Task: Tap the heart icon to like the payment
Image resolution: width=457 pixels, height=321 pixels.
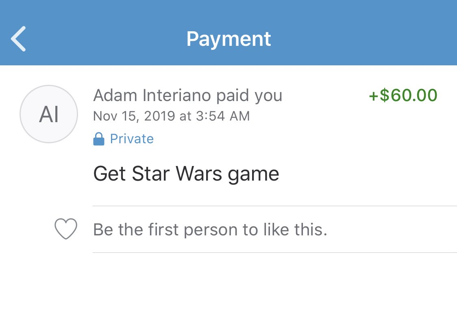Action: [x=66, y=229]
